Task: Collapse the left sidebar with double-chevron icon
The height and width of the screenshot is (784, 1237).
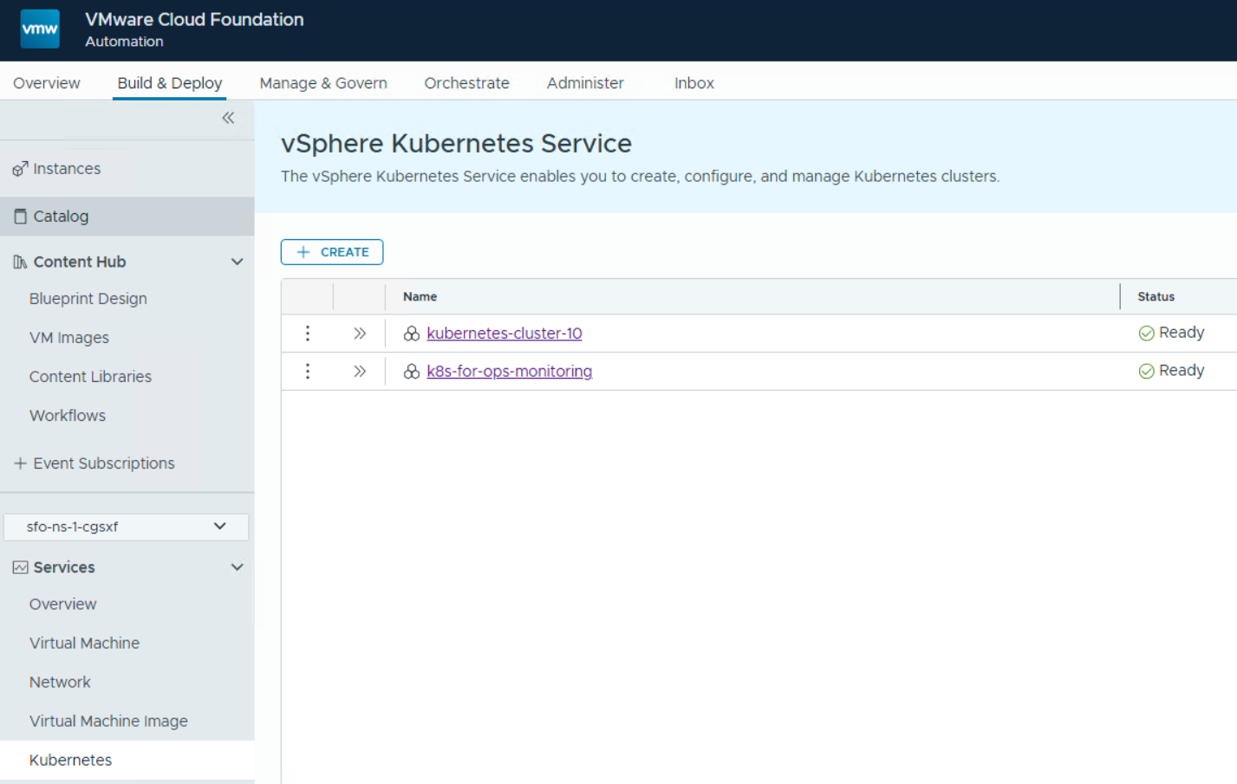Action: coord(228,118)
